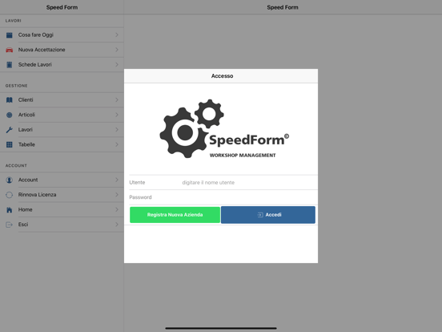Viewport: 442px width, 332px height.
Task: Click the calendar icon beside Cosa fare Oggi
Action: click(10, 35)
